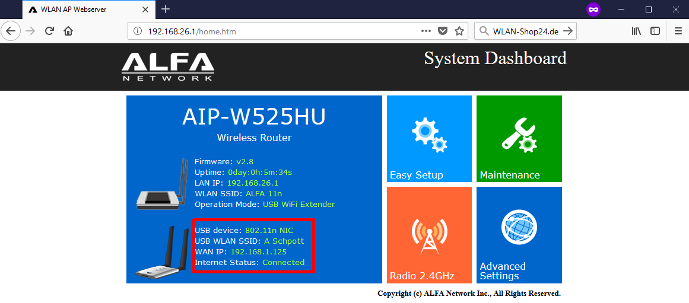Click Operation Mode USB WiFi Extender
689x303 pixels.
click(x=299, y=204)
